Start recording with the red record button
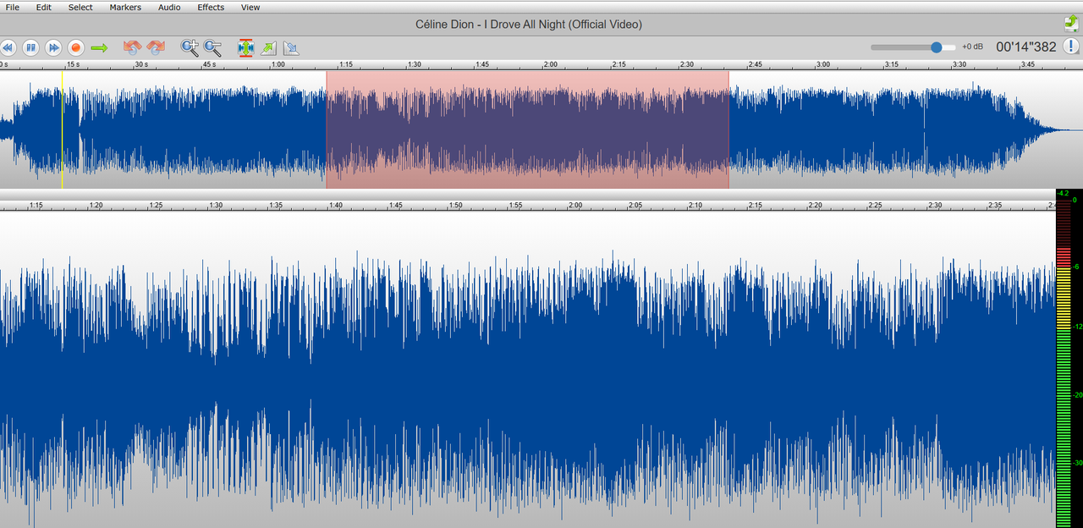 (76, 48)
